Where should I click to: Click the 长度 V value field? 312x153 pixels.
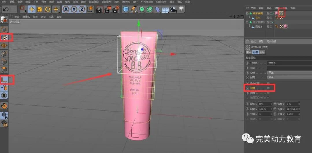pos(292,109)
